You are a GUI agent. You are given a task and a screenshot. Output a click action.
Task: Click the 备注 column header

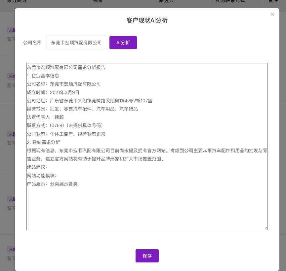click(x=273, y=1)
